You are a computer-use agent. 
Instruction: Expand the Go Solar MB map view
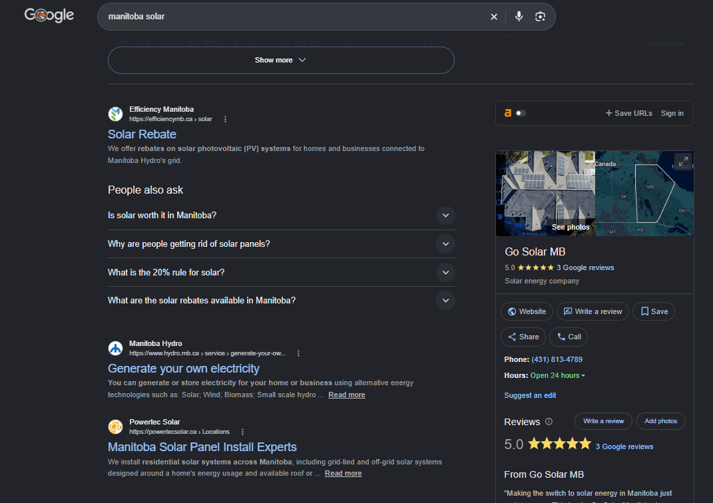point(683,161)
